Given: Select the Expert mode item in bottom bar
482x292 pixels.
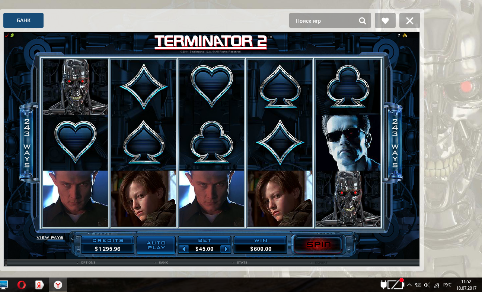Looking at the screenshot, I should click(321, 263).
